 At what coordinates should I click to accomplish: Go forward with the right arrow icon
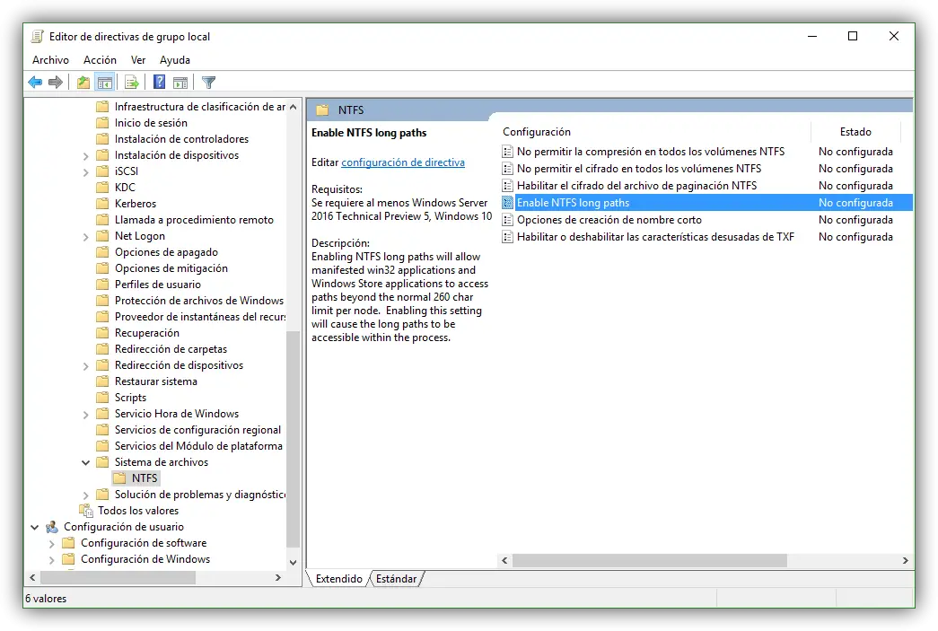click(x=56, y=82)
